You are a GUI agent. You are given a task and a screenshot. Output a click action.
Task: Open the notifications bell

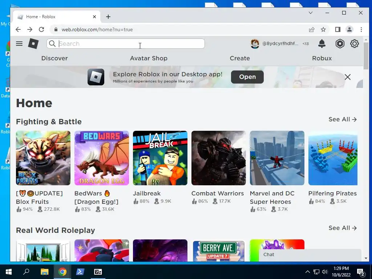coord(322,44)
